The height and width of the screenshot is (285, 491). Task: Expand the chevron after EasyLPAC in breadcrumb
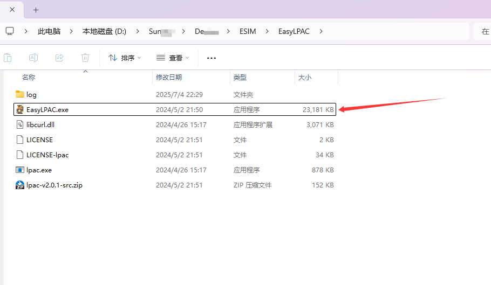coord(321,31)
